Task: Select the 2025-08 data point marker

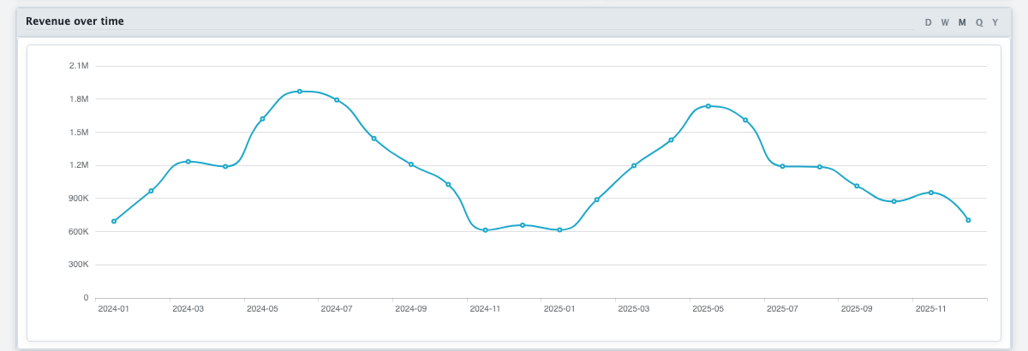Action: 820,167
